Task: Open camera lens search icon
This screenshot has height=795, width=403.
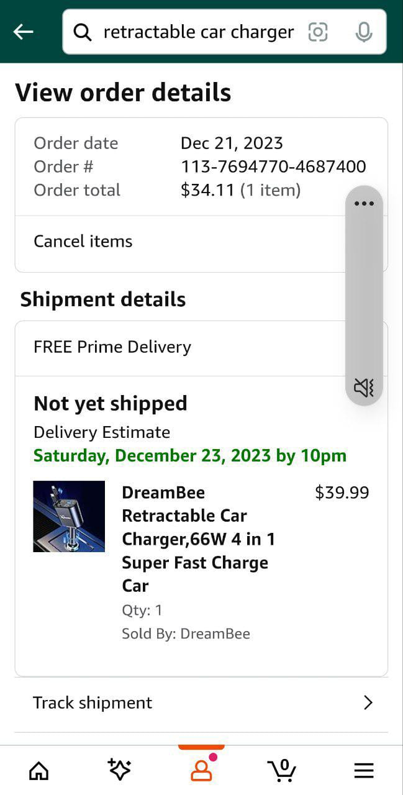Action: click(317, 32)
